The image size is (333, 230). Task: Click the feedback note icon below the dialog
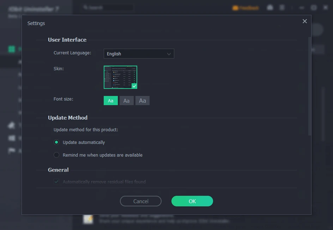click(x=88, y=219)
